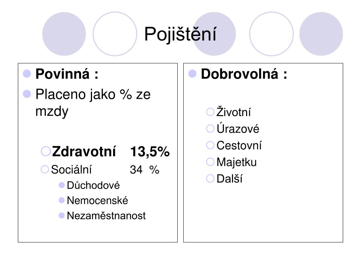Viewport: 361px width, 271px height.
Task: Select the 34 % value
Action: coord(145,170)
